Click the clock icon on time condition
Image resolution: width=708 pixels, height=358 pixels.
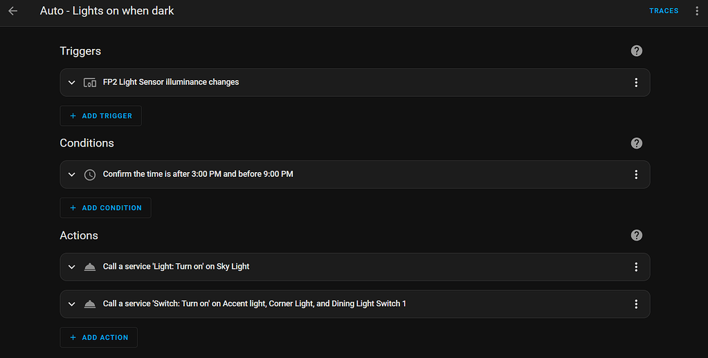[x=90, y=174]
